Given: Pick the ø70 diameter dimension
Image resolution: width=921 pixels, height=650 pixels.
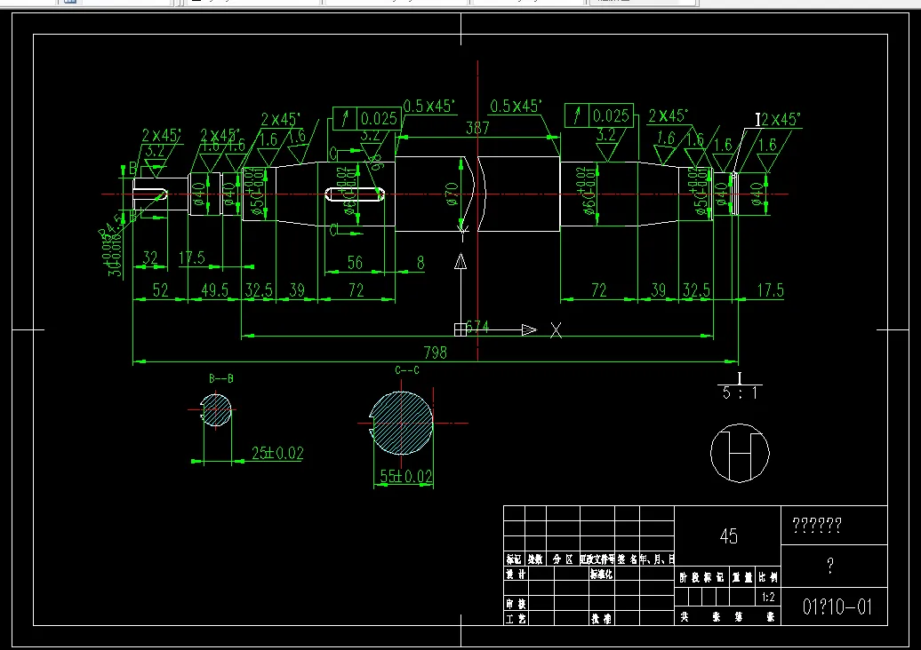Looking at the screenshot, I should 452,194.
